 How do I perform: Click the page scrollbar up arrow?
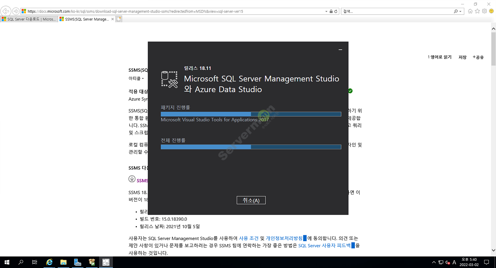pos(493,29)
